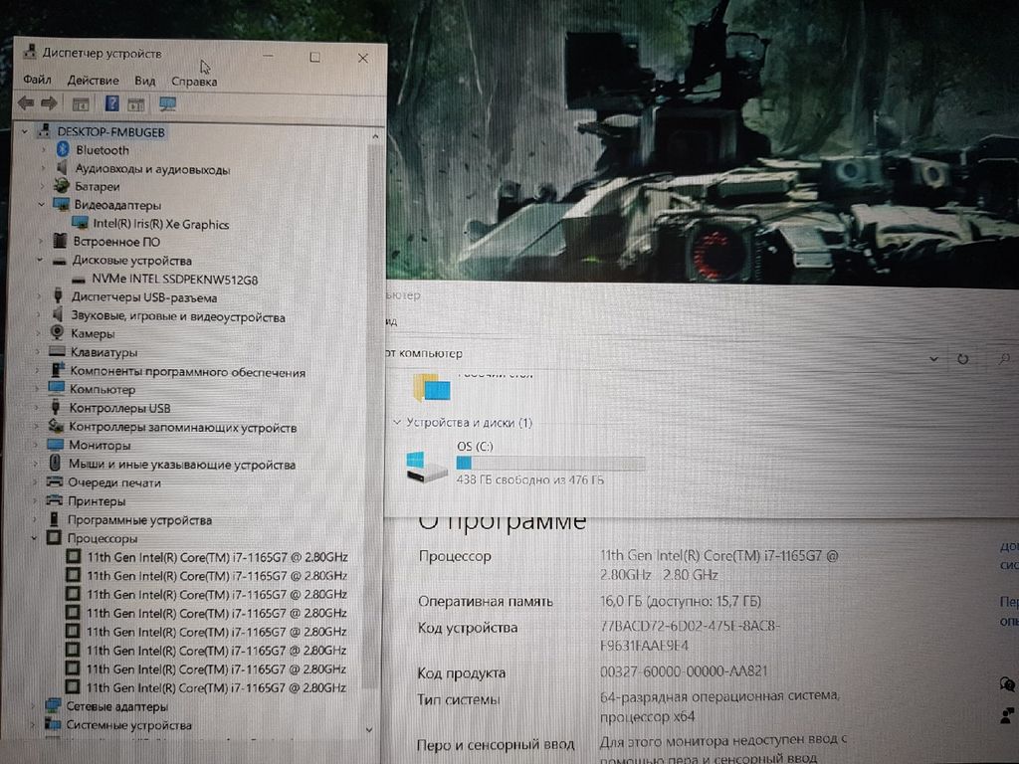Click the Forward arrow in Device Manager toolbar
1019x764 pixels.
48,103
